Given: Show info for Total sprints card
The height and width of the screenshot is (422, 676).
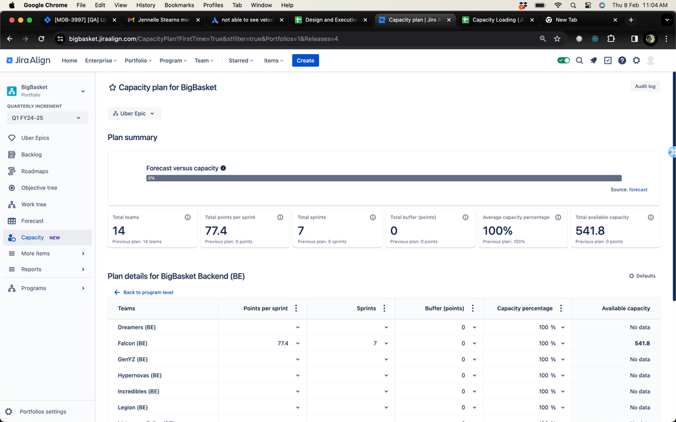Looking at the screenshot, I should (x=373, y=218).
